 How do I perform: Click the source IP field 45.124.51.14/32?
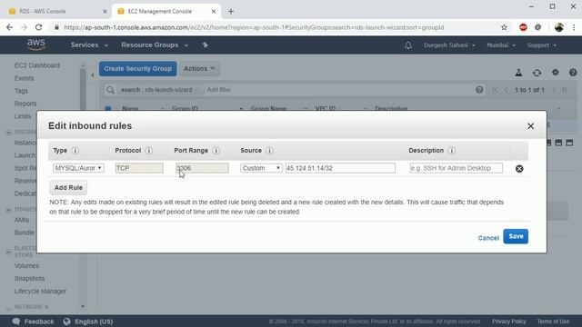click(x=340, y=168)
